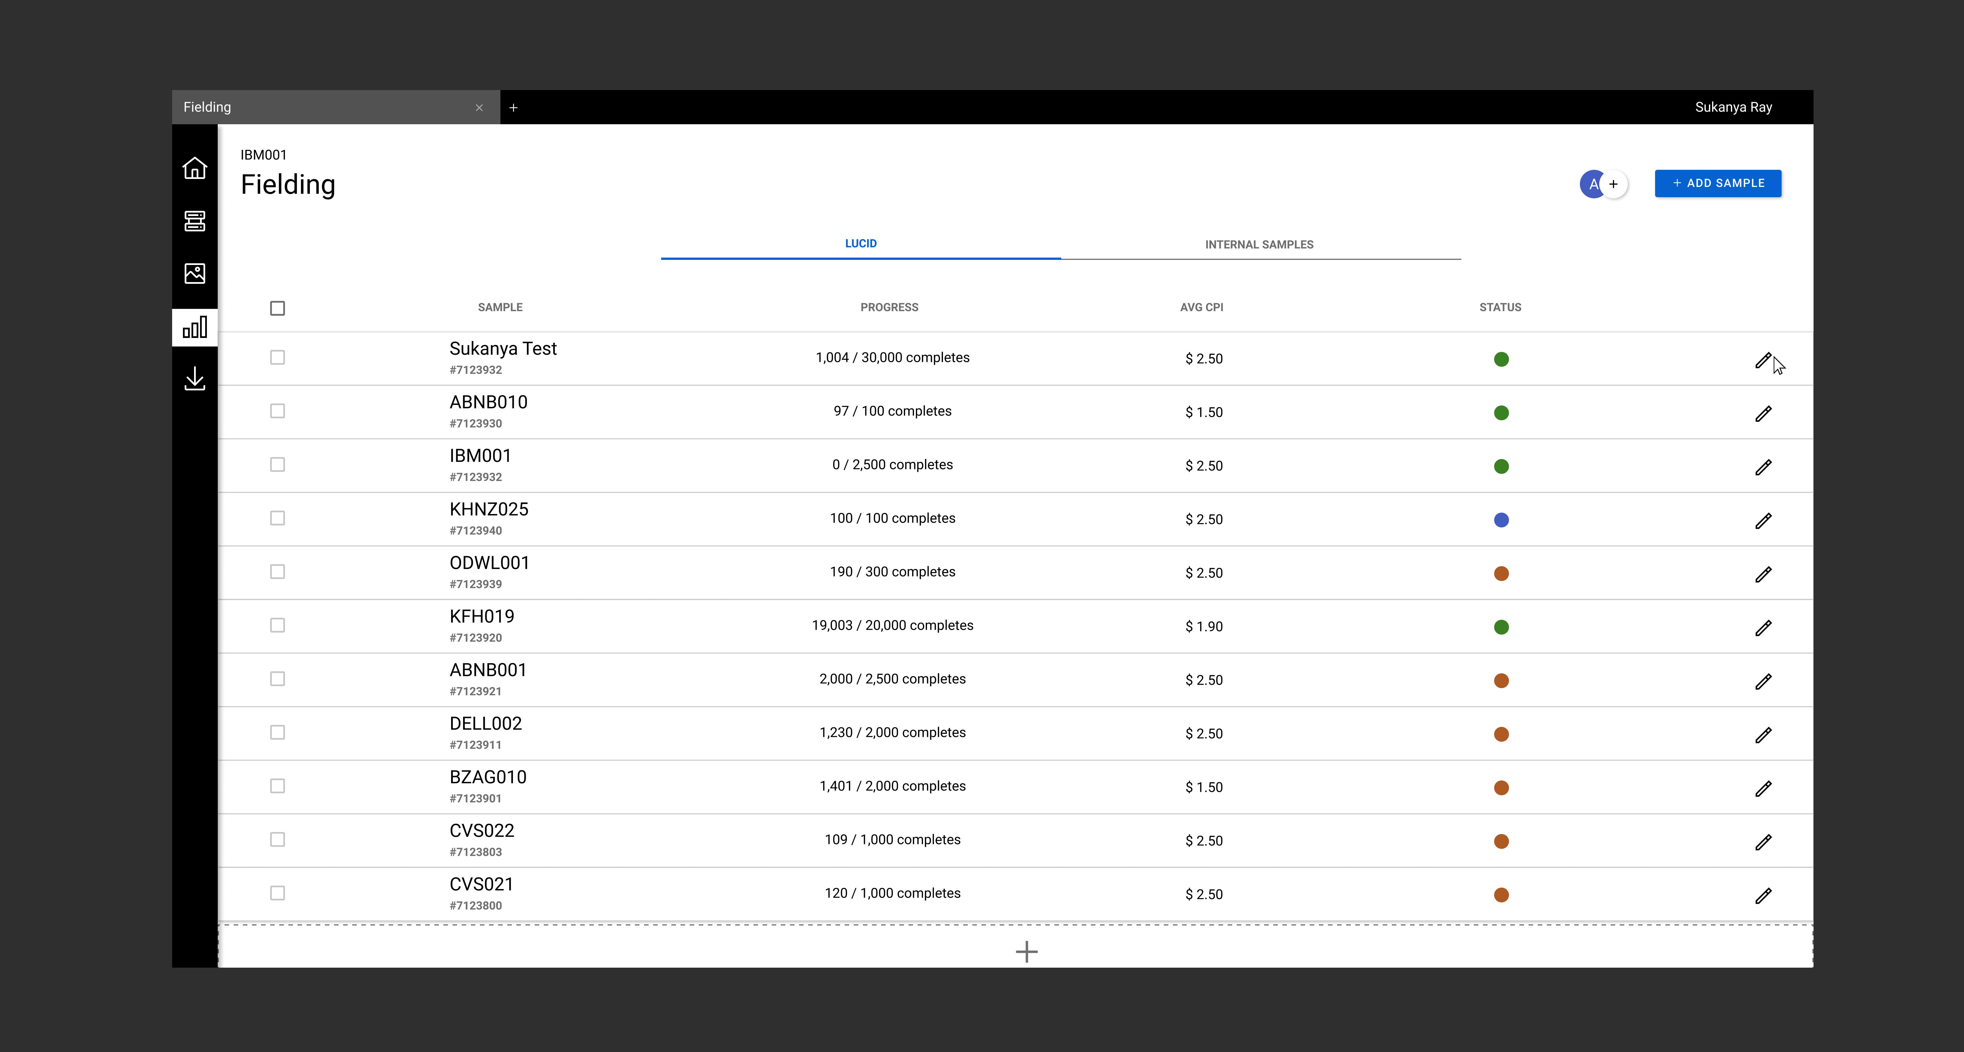Click green status dot for Sukanya Test
Screen dimensions: 1964x1052
click(x=1501, y=359)
